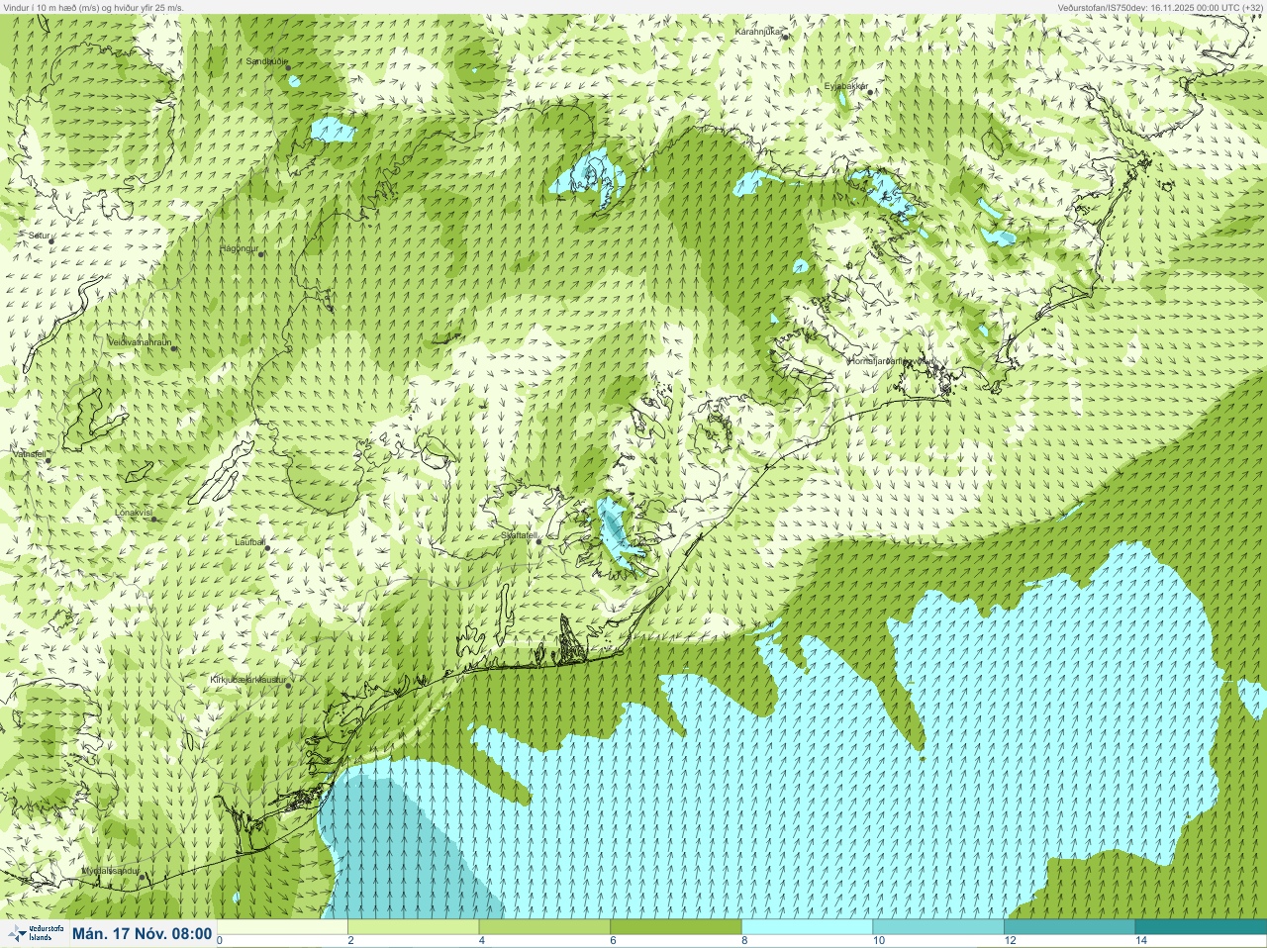Click the Eyjabakkar station label
Image resolution: width=1267 pixels, height=948 pixels.
click(846, 86)
